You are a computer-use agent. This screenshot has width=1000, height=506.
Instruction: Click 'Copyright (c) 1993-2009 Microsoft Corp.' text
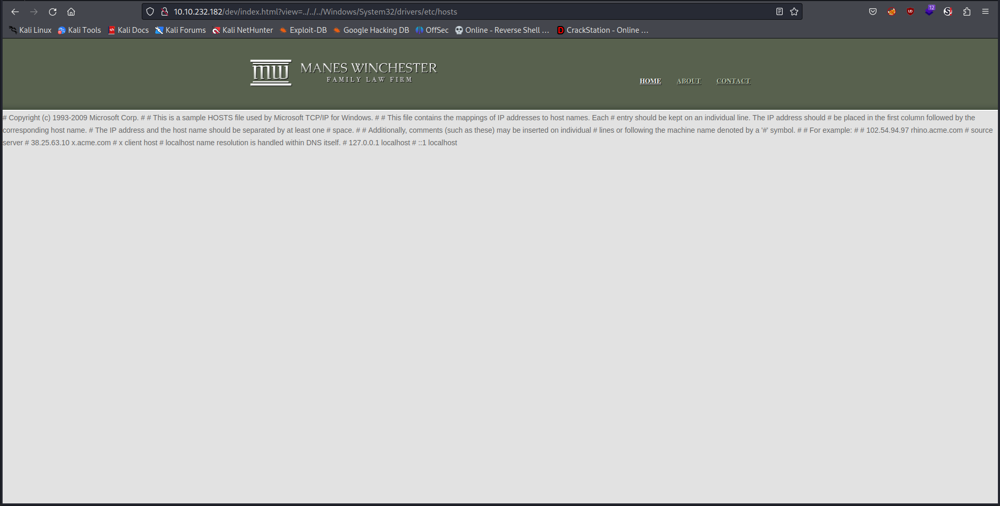[73, 118]
